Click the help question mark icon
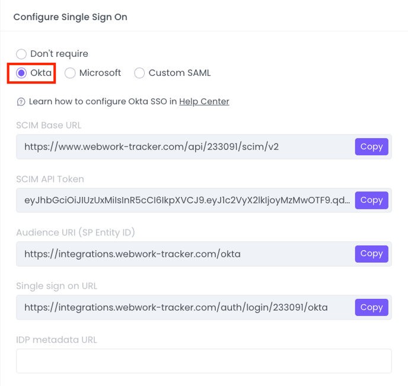Screen dimensions: 408x386 [x=21, y=102]
